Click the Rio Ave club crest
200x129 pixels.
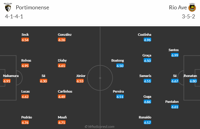(x=192, y=7)
